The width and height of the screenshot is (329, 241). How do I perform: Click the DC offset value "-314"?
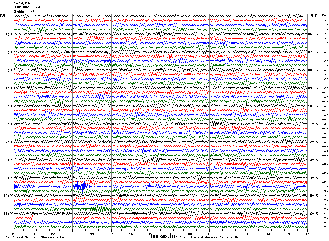(325, 223)
